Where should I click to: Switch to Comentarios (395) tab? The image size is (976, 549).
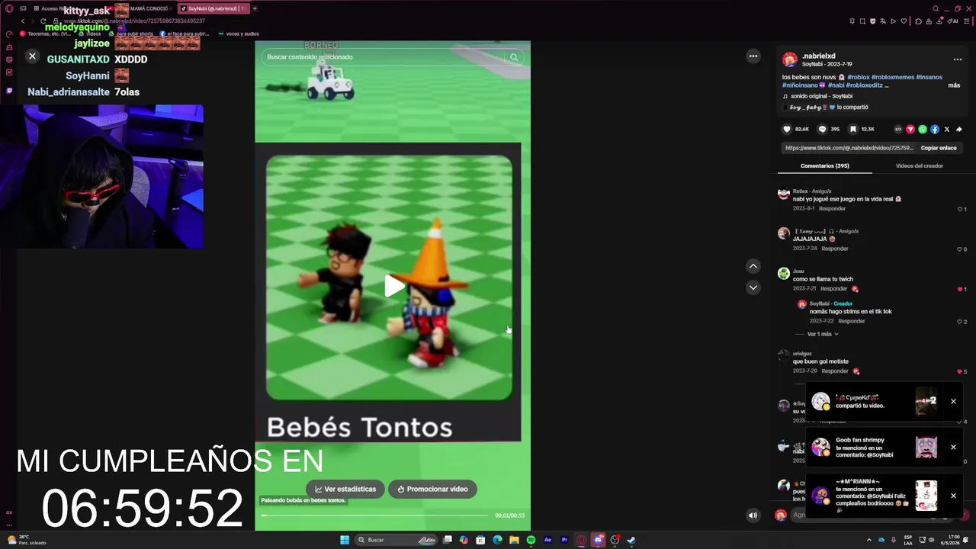[x=825, y=165]
